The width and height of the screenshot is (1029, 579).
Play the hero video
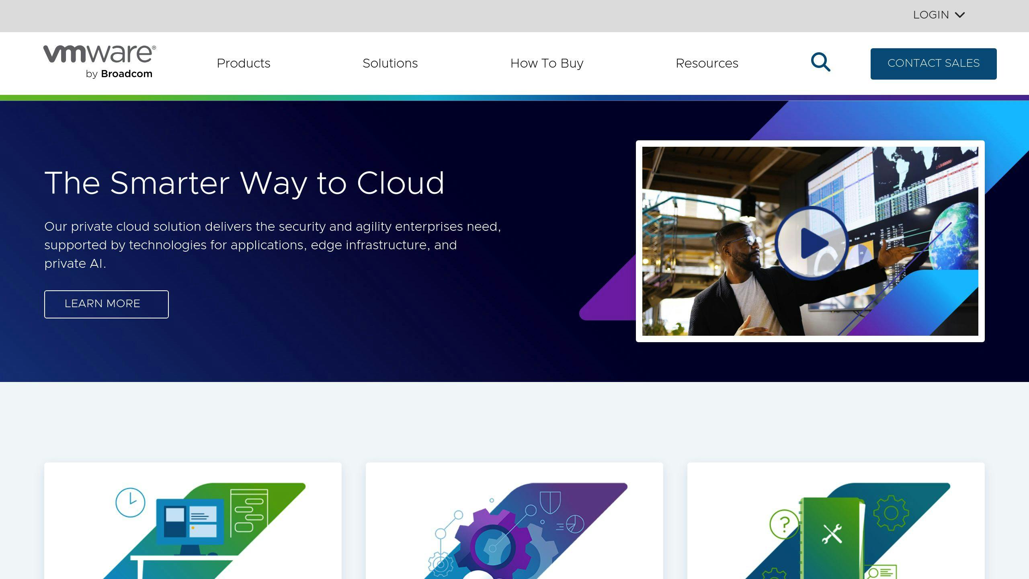pyautogui.click(x=811, y=243)
